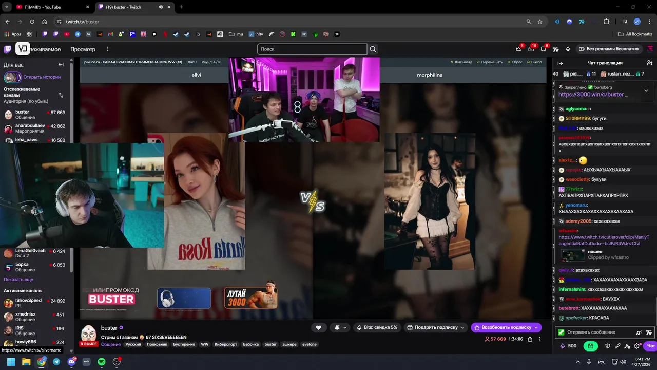Expand Подарить подписку dropdown

pyautogui.click(x=463, y=327)
